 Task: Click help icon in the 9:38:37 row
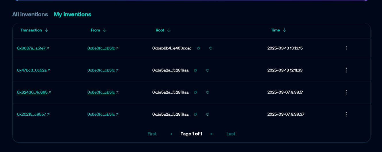(x=208, y=114)
